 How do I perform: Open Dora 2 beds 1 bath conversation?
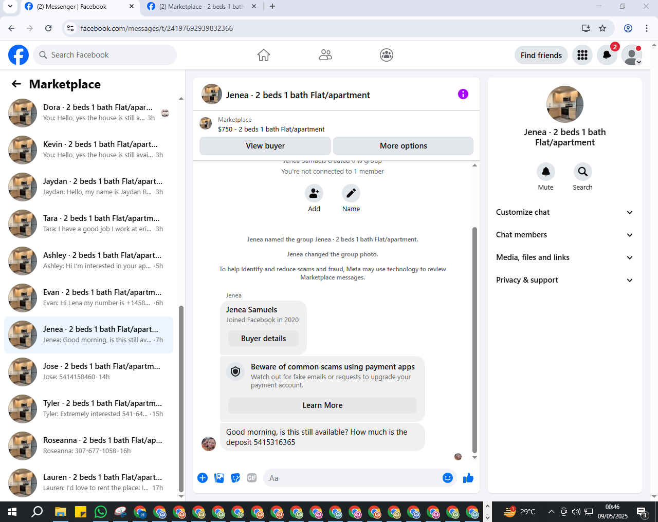click(x=88, y=113)
